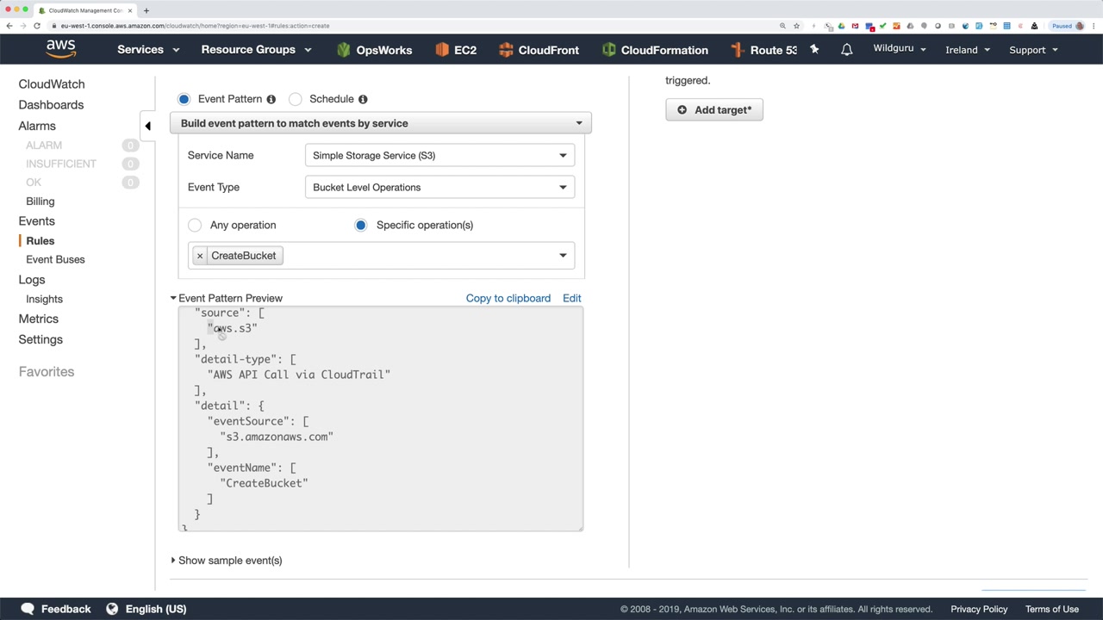Open the CloudFormation shortcut icon
The image size is (1103, 620).
tap(609, 50)
